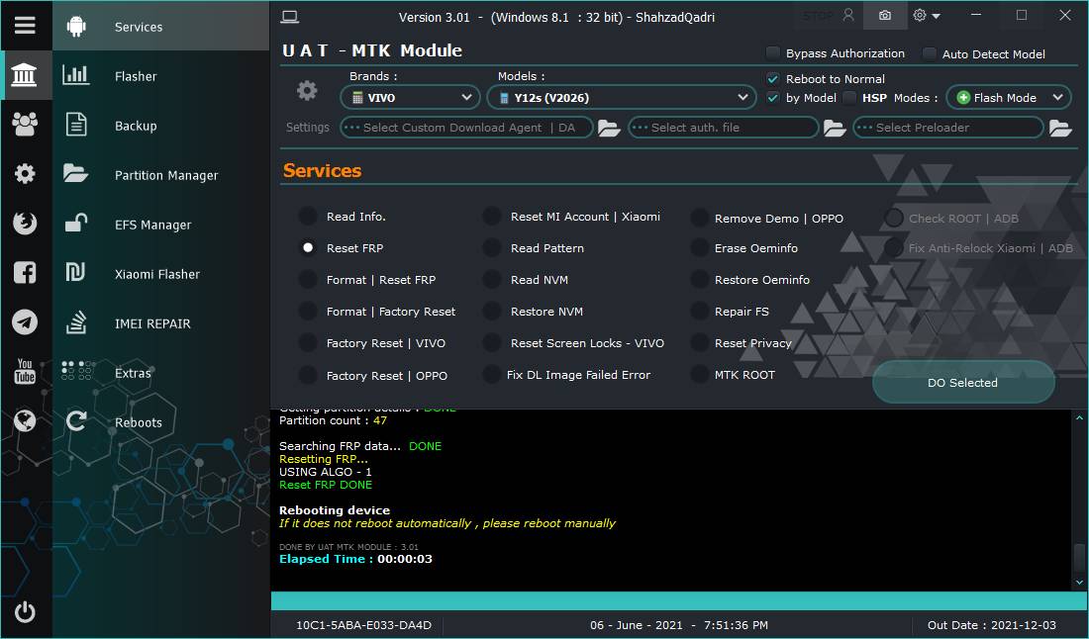Click the hamburger menu icon
The width and height of the screenshot is (1089, 639).
[25, 26]
